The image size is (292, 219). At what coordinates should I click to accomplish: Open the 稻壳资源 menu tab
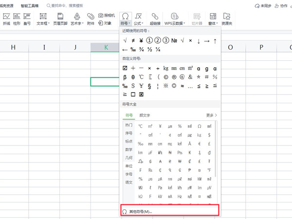(x=6, y=6)
